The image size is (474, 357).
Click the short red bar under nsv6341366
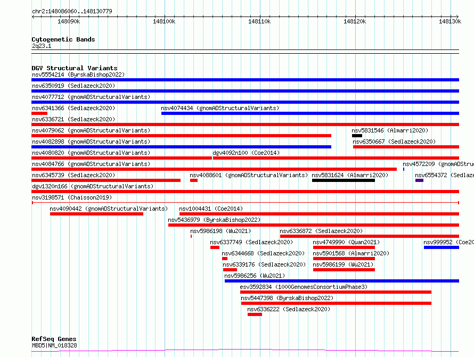(39, 113)
